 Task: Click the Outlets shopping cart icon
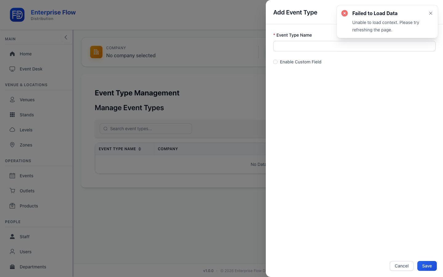pyautogui.click(x=12, y=191)
